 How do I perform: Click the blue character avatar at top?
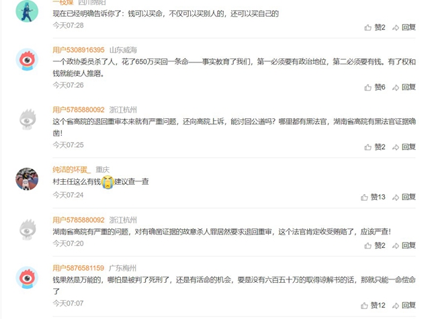pos(27,11)
